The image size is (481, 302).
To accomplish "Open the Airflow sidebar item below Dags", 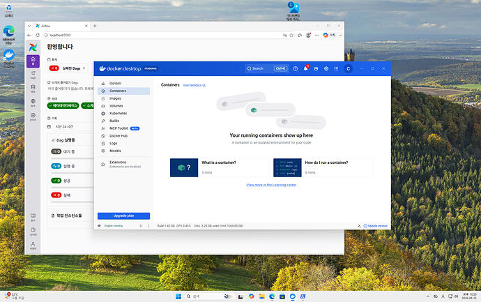I will point(33,89).
